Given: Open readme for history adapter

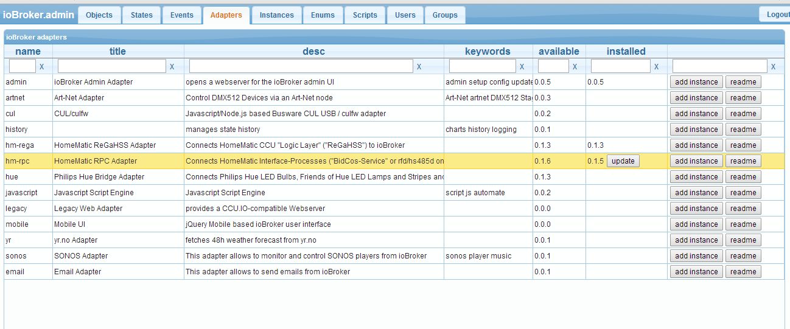Looking at the screenshot, I should point(743,130).
